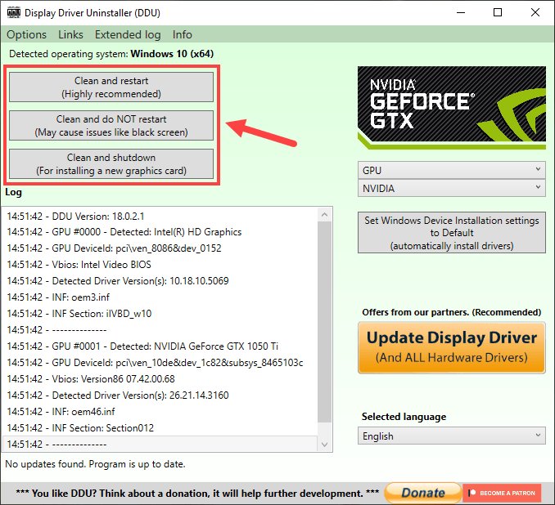
Task: Click Clean and shutdown button
Action: (x=111, y=164)
